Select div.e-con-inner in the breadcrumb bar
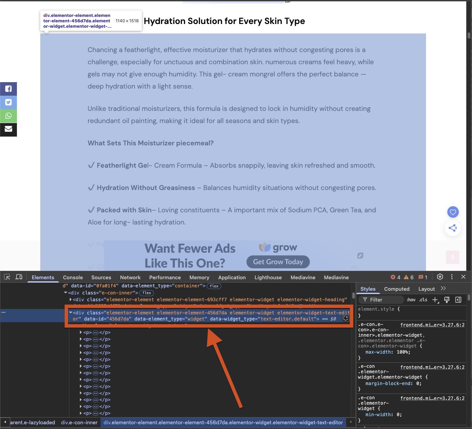This screenshot has height=429, width=472. [79, 423]
